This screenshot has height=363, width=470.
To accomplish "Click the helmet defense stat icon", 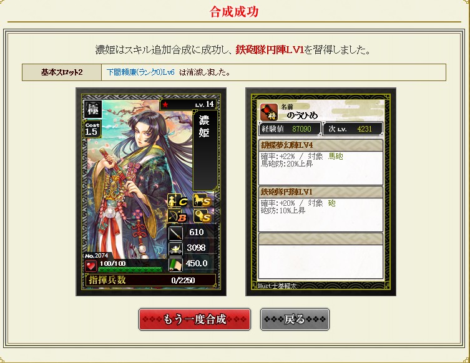I will tap(175, 249).
